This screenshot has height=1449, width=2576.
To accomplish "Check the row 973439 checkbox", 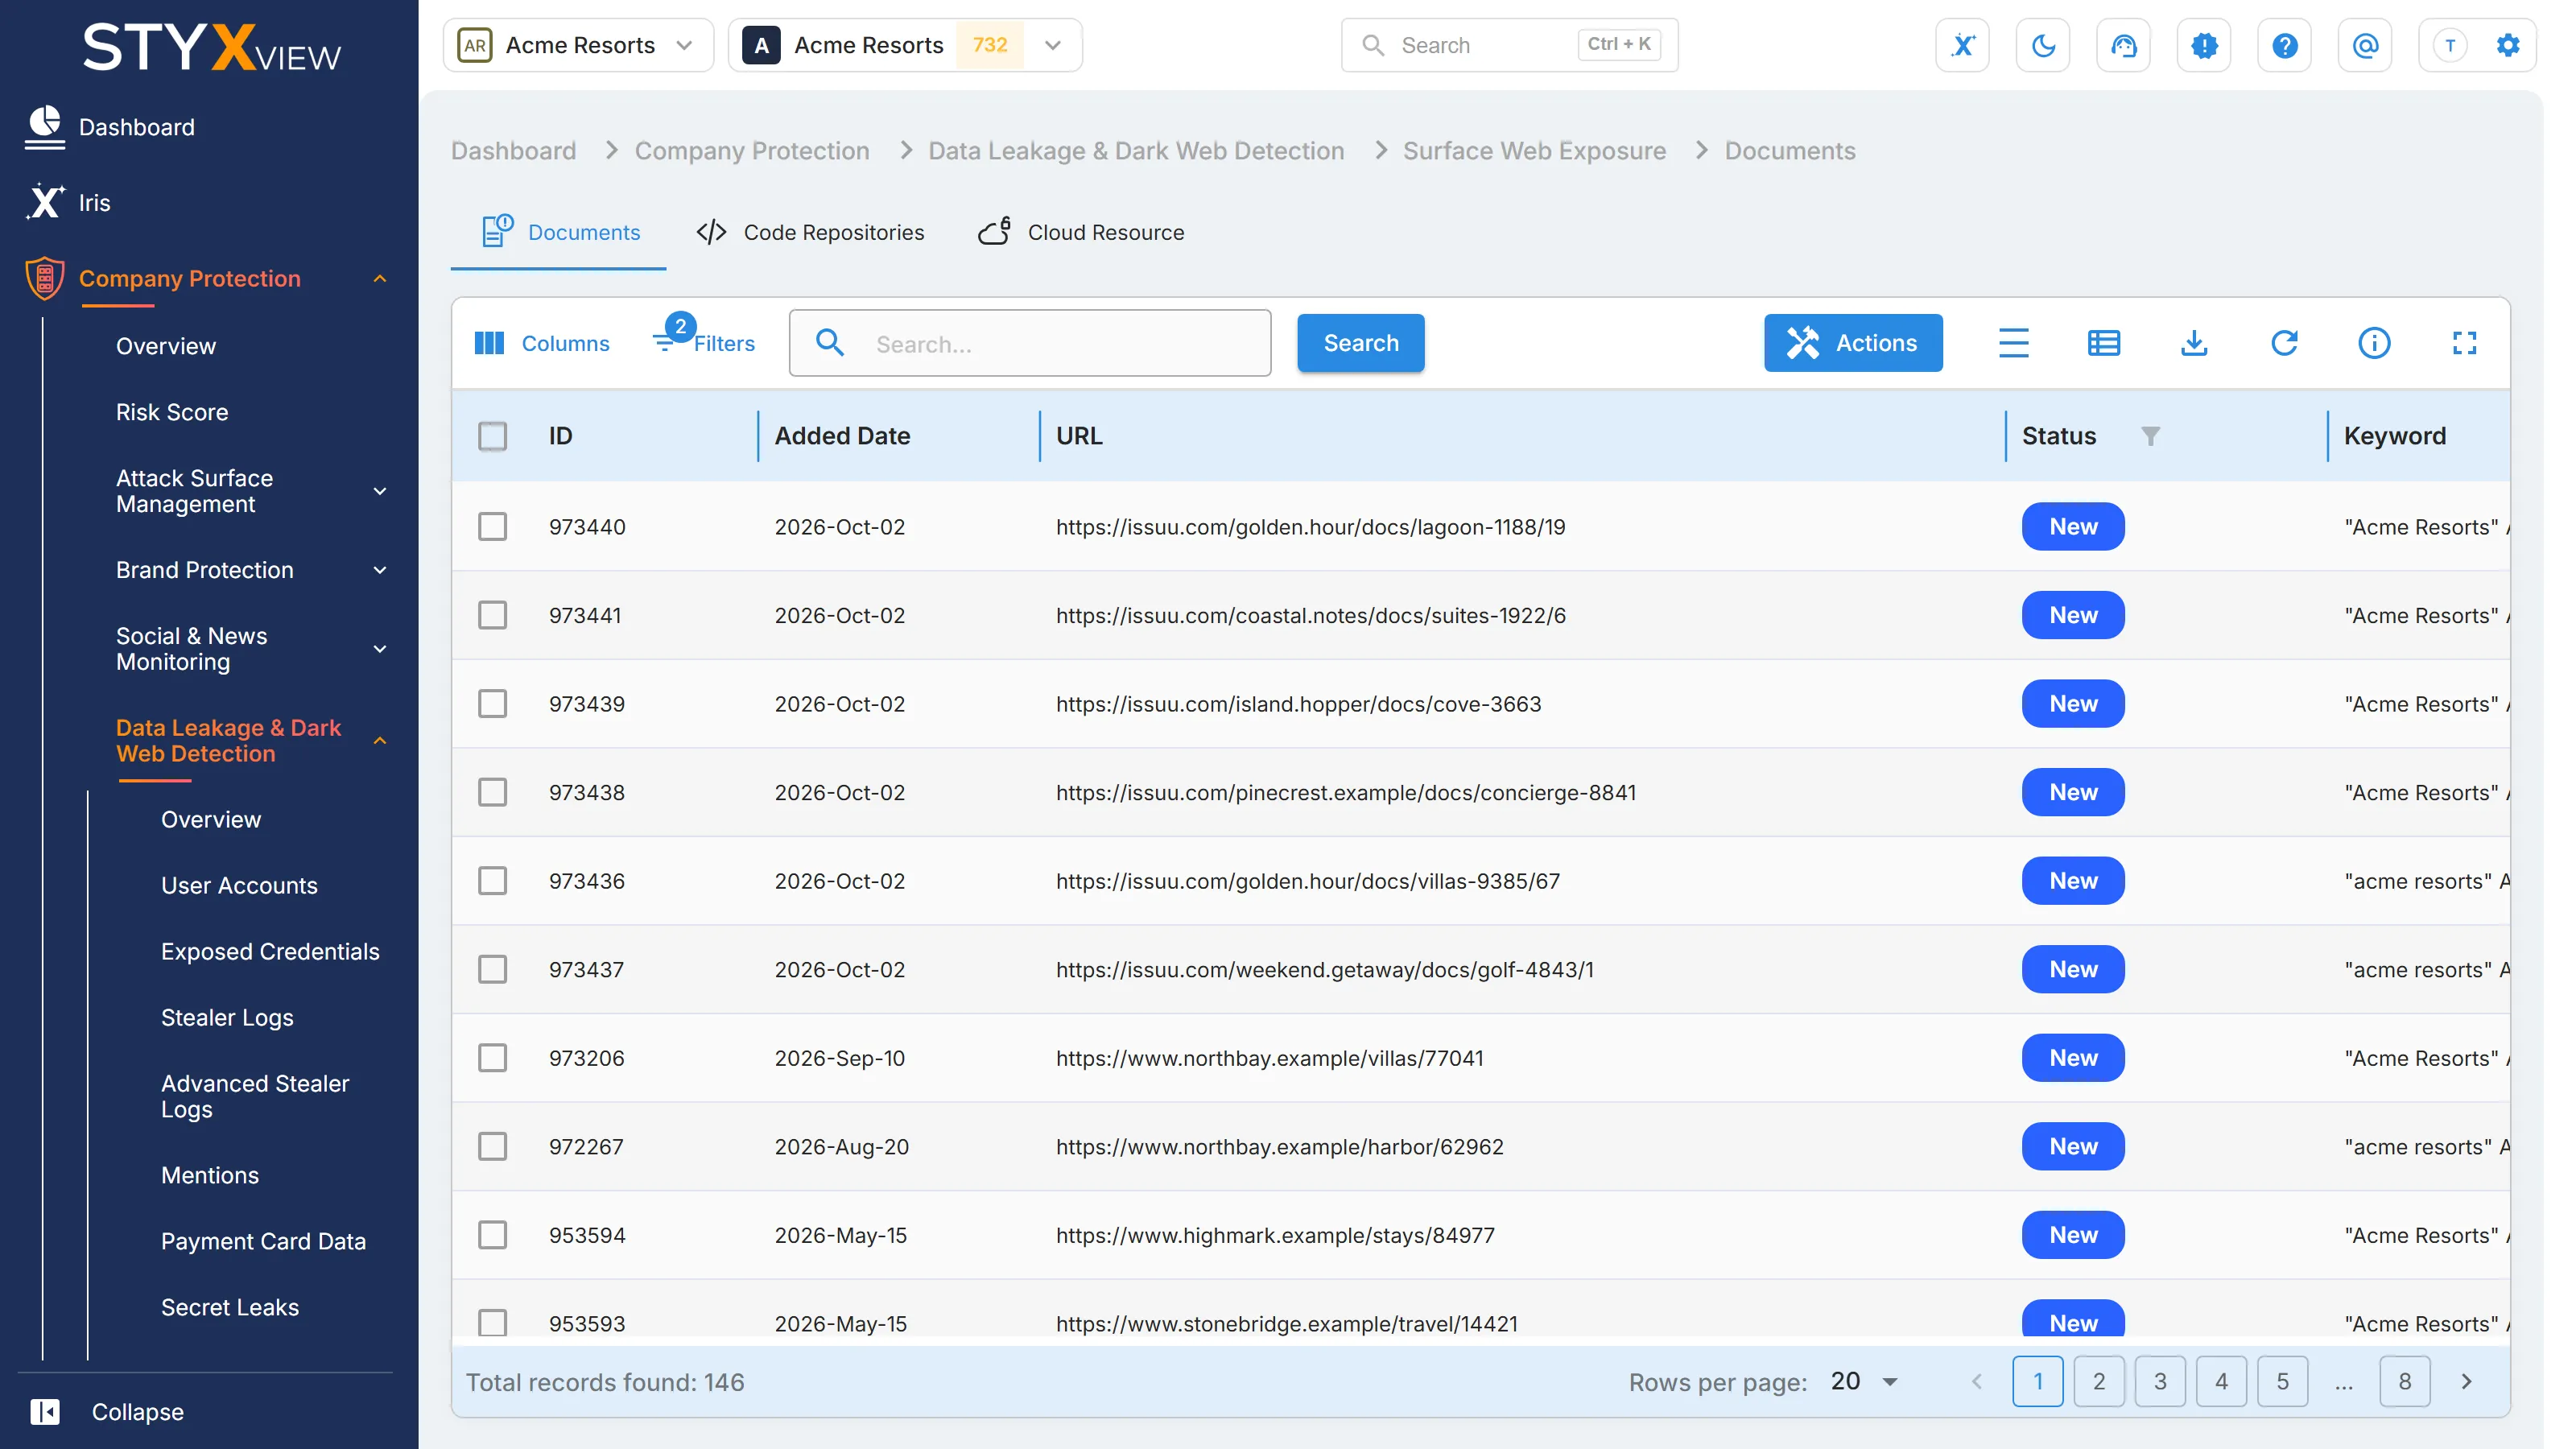I will click(492, 703).
